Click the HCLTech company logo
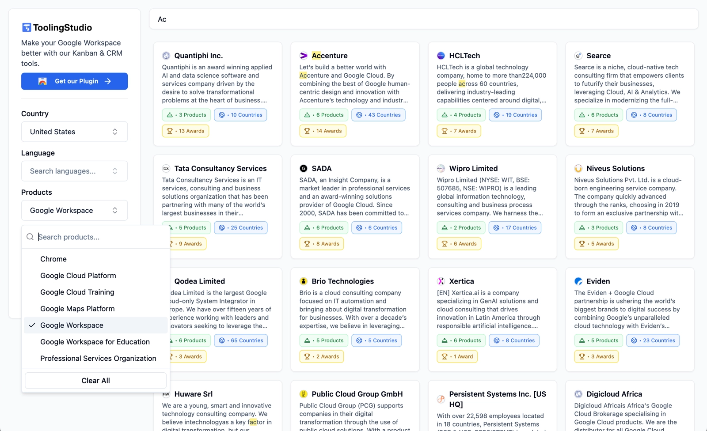Screen dimensions: 707x431 coord(441,56)
